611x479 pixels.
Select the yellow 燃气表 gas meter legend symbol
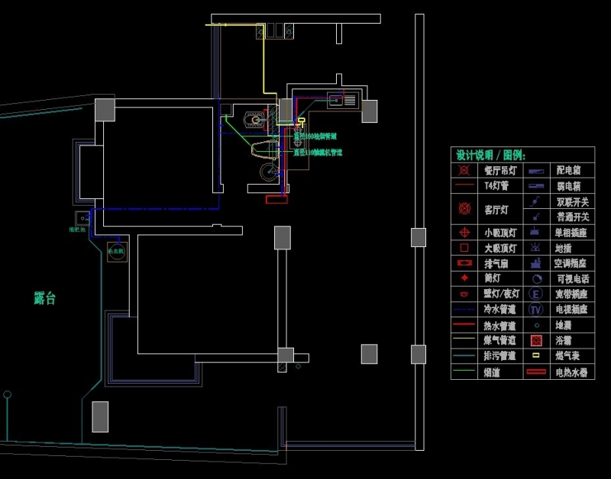click(x=535, y=356)
